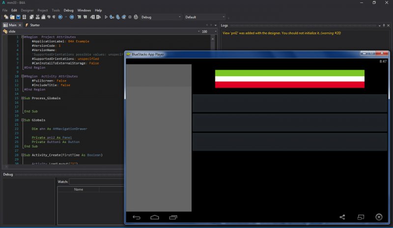Tap the Android back button in BlueStacks
Image resolution: width=393 pixels, height=228 pixels.
click(x=137, y=217)
